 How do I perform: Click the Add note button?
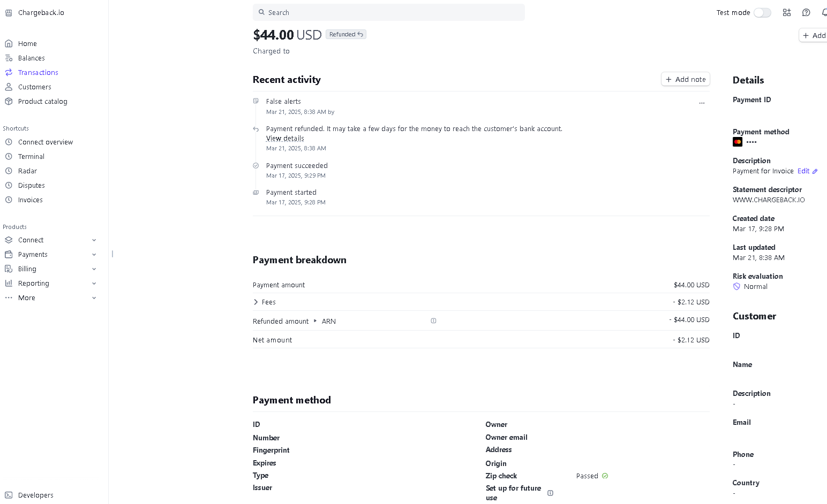pos(685,79)
